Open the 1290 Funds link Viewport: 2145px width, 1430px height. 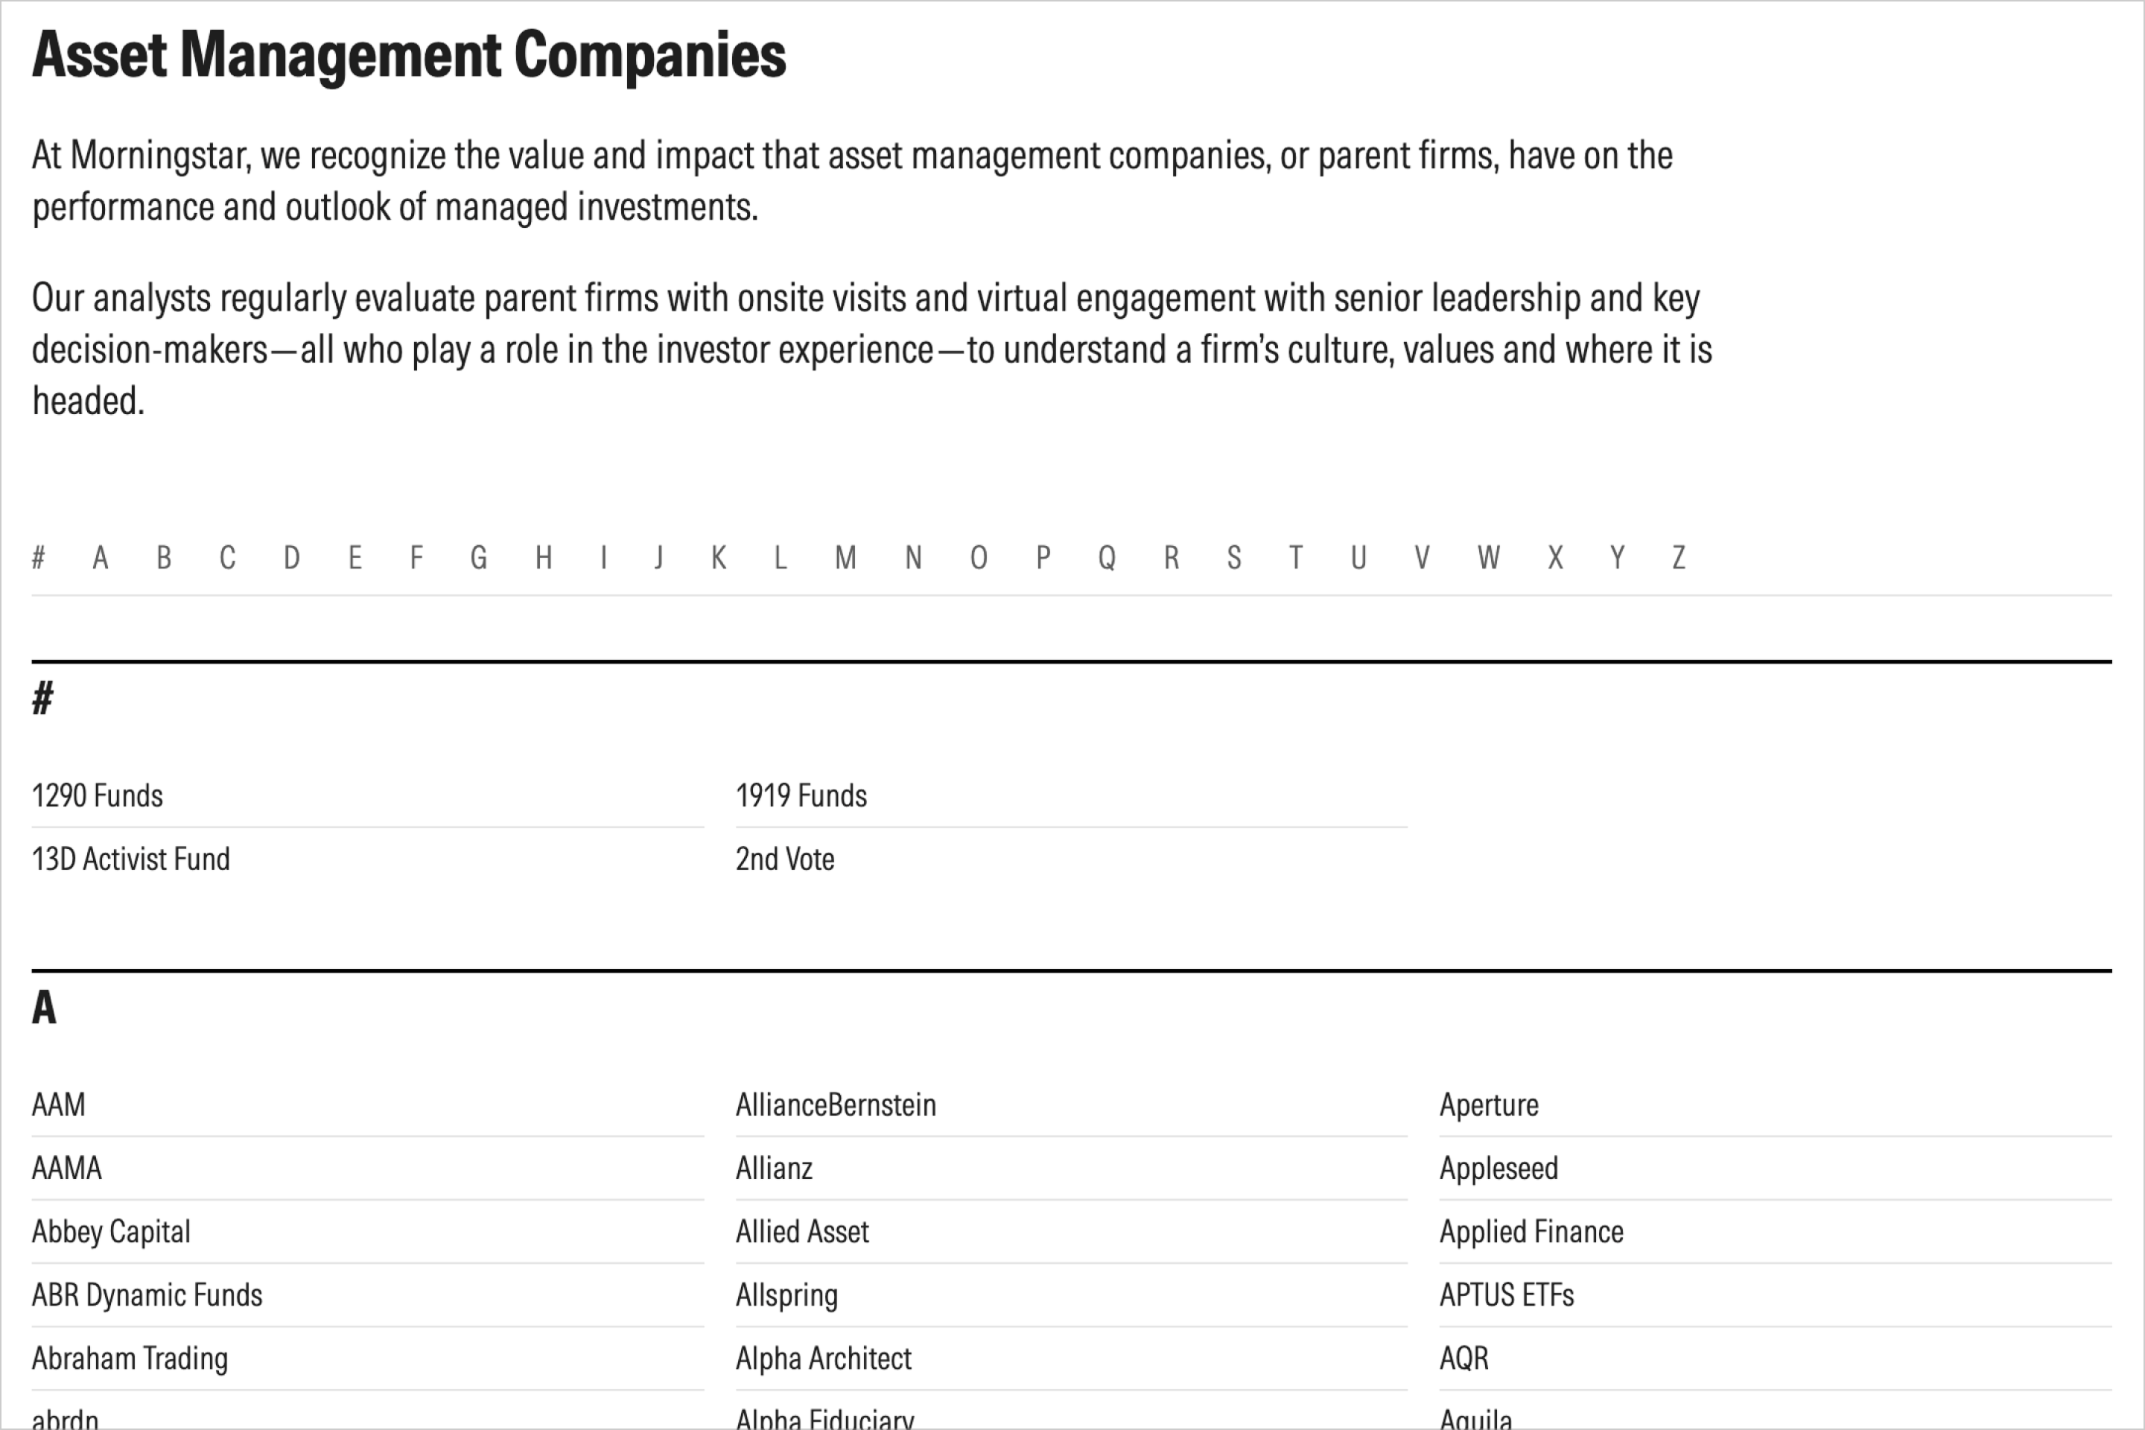98,796
